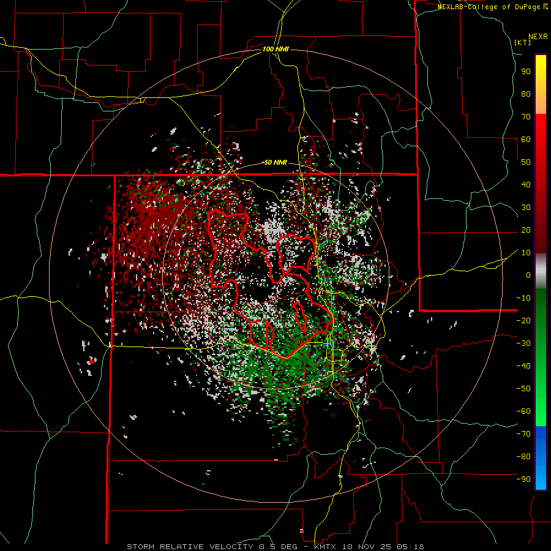This screenshot has height=551, width=551.
Task: Click the "NEXLAB-College of DuPage" credit text
Action: pos(489,7)
